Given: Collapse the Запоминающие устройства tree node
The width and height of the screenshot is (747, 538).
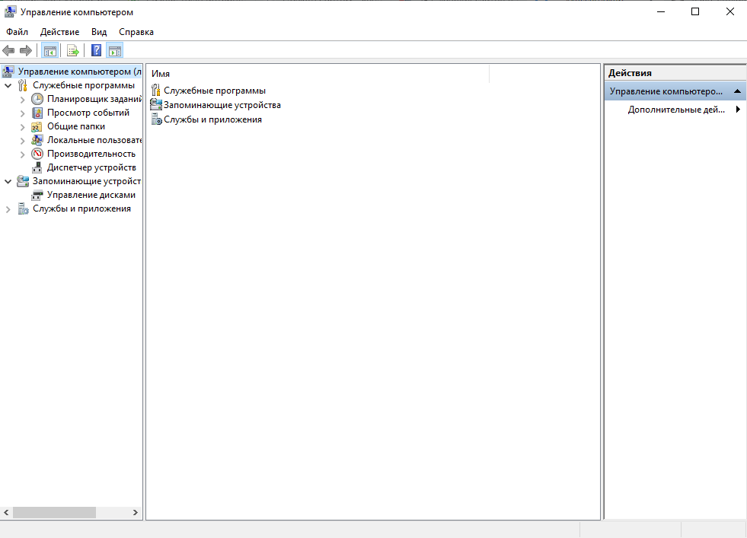Looking at the screenshot, I should coord(8,181).
